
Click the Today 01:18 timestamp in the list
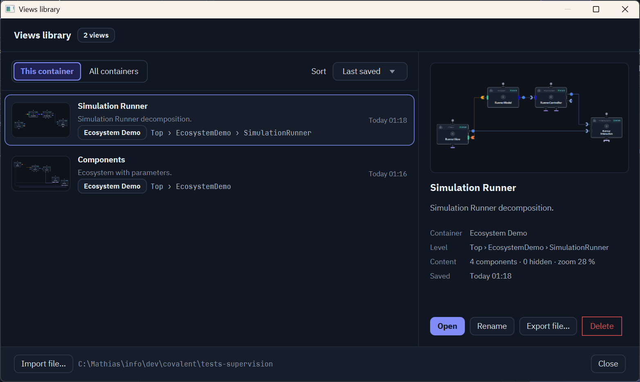pos(388,120)
